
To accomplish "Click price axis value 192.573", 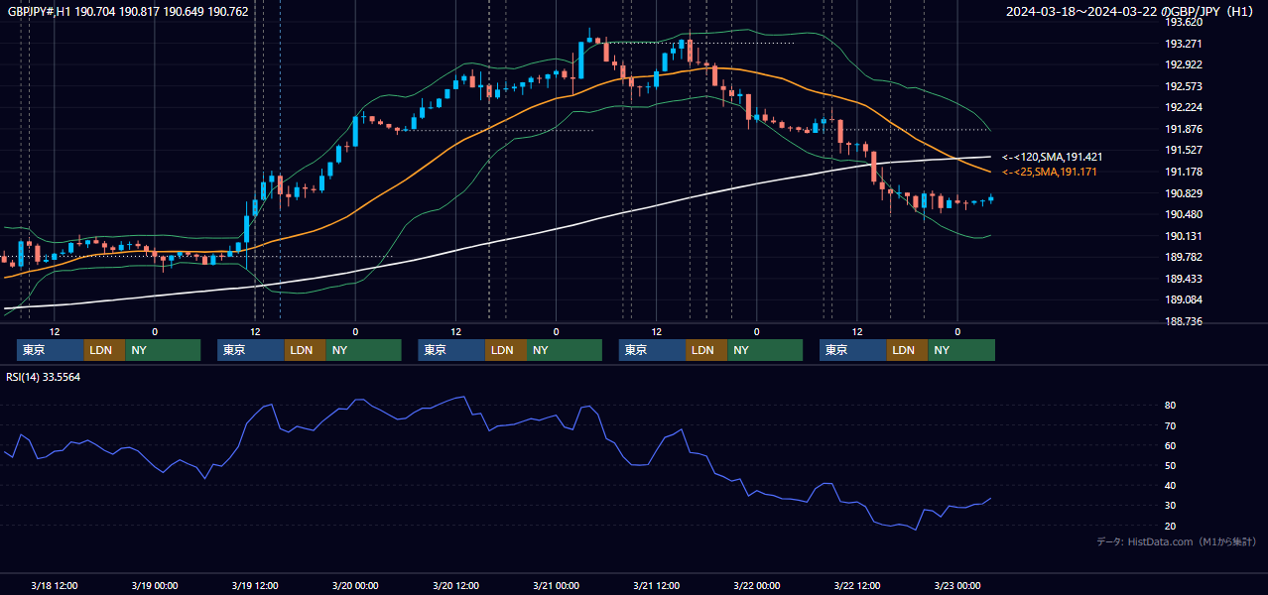I will (1183, 86).
